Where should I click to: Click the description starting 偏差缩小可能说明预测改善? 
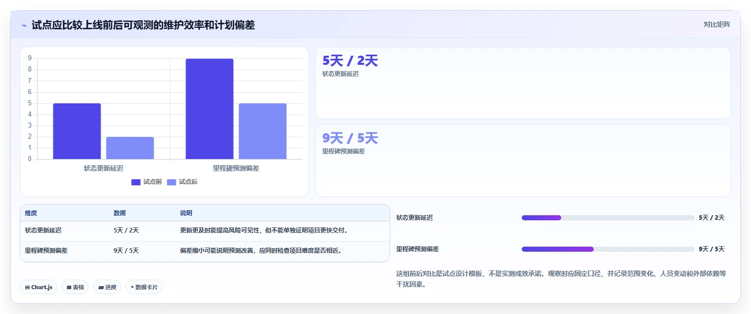pos(261,251)
